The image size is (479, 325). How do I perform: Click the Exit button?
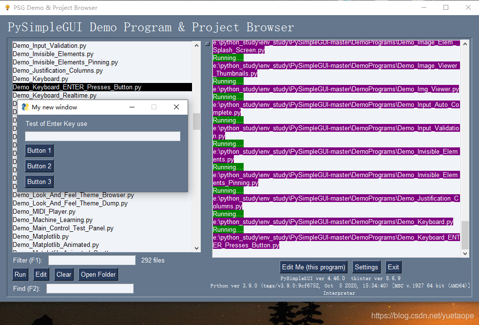[x=393, y=267]
